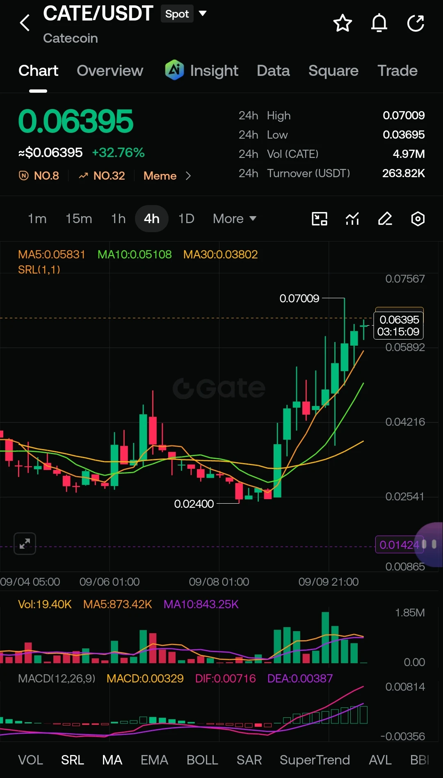
Task: Tap the +32.76% change percentage
Action: click(118, 153)
